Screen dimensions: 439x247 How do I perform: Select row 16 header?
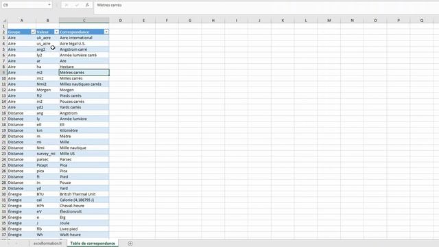[3, 113]
